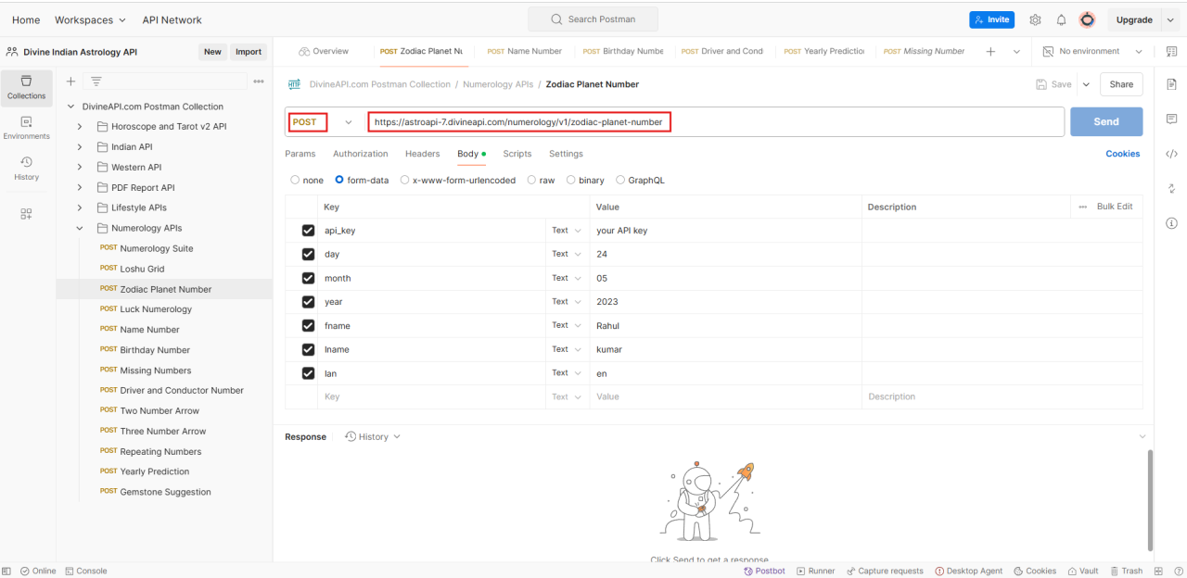The image size is (1187, 578).
Task: Uncheck the lname row checkbox
Action: pyautogui.click(x=308, y=349)
